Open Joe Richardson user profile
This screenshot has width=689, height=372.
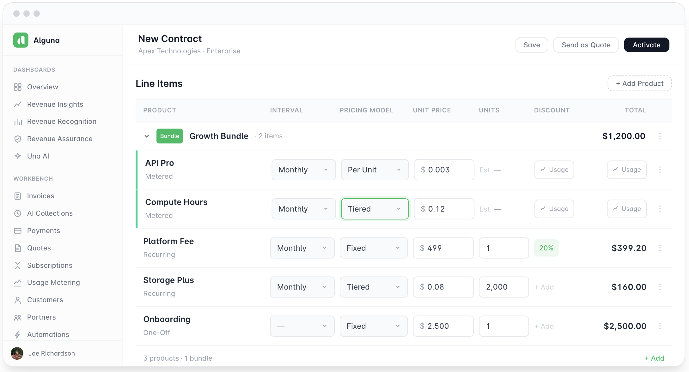(43, 353)
